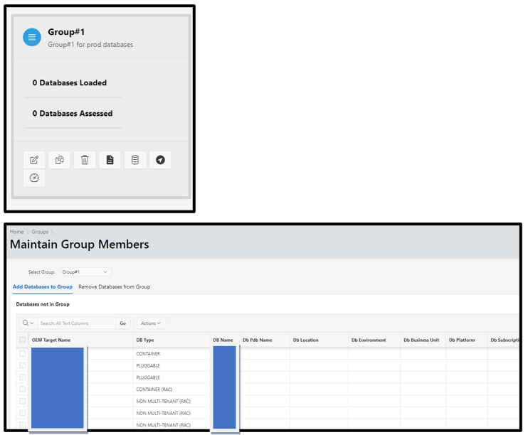
Task: Toggle the select-all checkbox in table header
Action: coord(23,340)
